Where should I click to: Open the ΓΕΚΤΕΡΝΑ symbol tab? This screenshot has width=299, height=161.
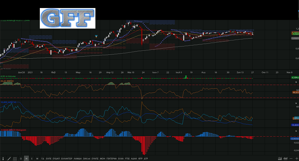pos(111,159)
